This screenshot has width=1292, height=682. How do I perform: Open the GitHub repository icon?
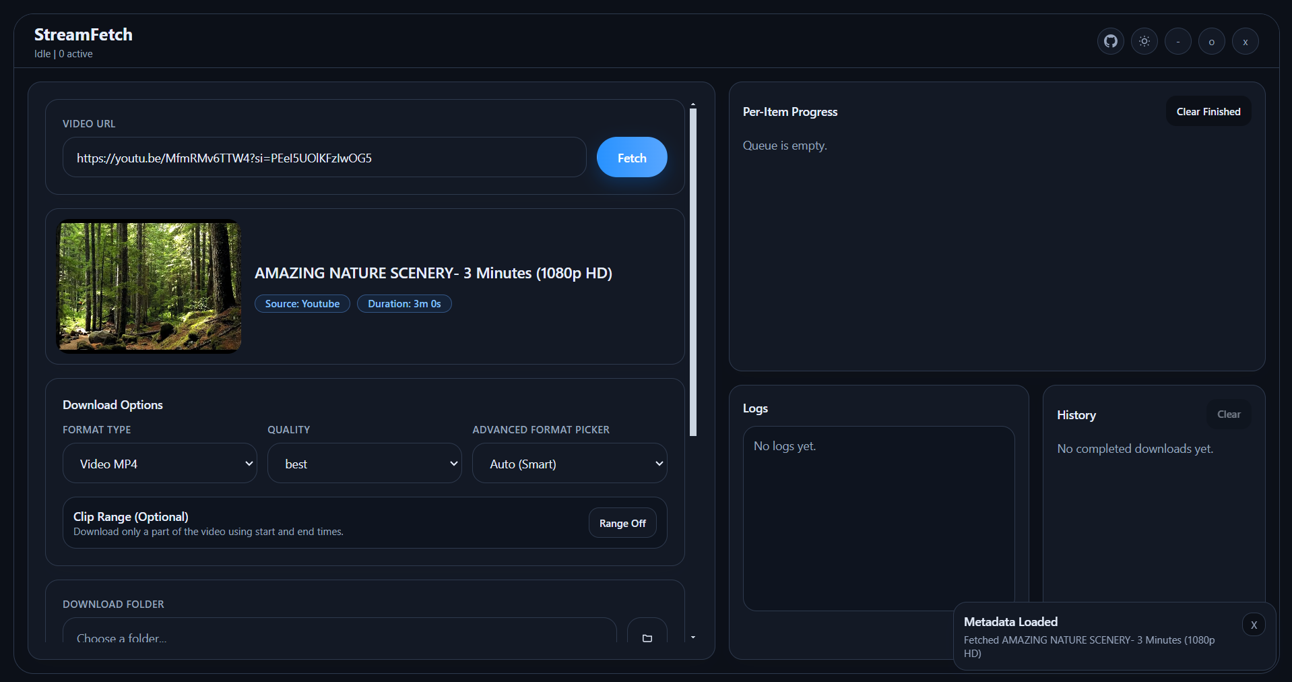point(1110,41)
